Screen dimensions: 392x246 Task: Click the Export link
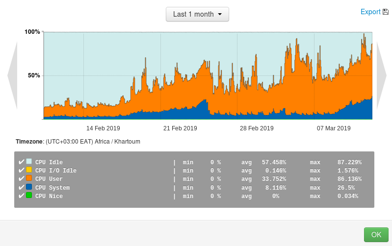(x=370, y=12)
